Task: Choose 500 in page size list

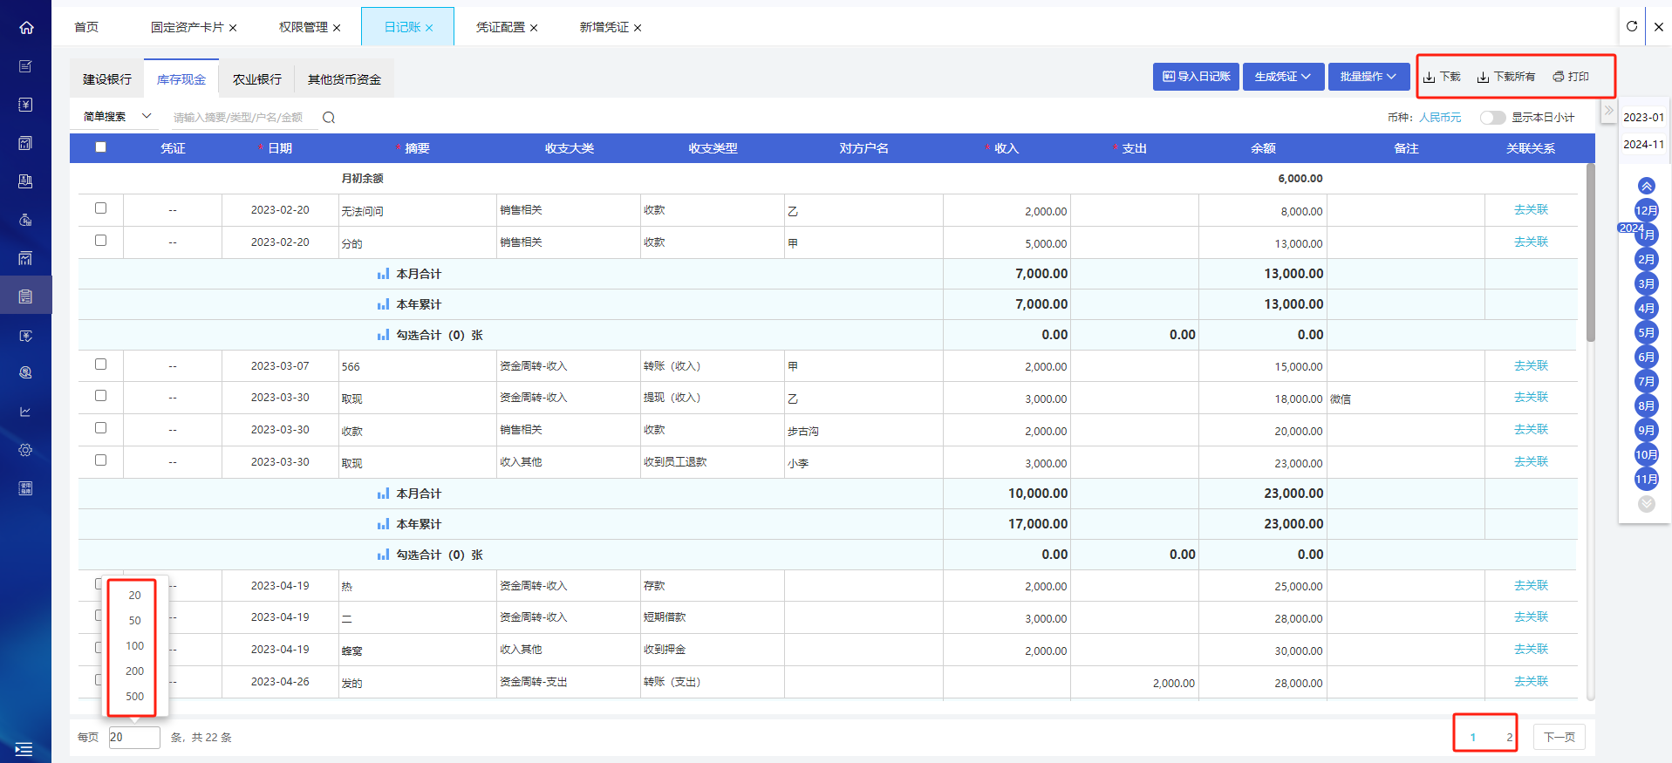Action: [x=134, y=697]
